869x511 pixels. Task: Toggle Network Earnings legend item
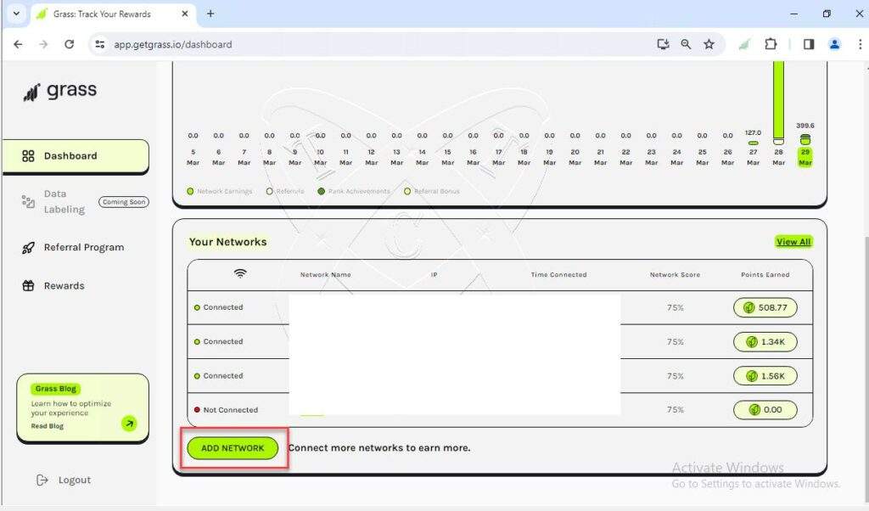coord(220,191)
